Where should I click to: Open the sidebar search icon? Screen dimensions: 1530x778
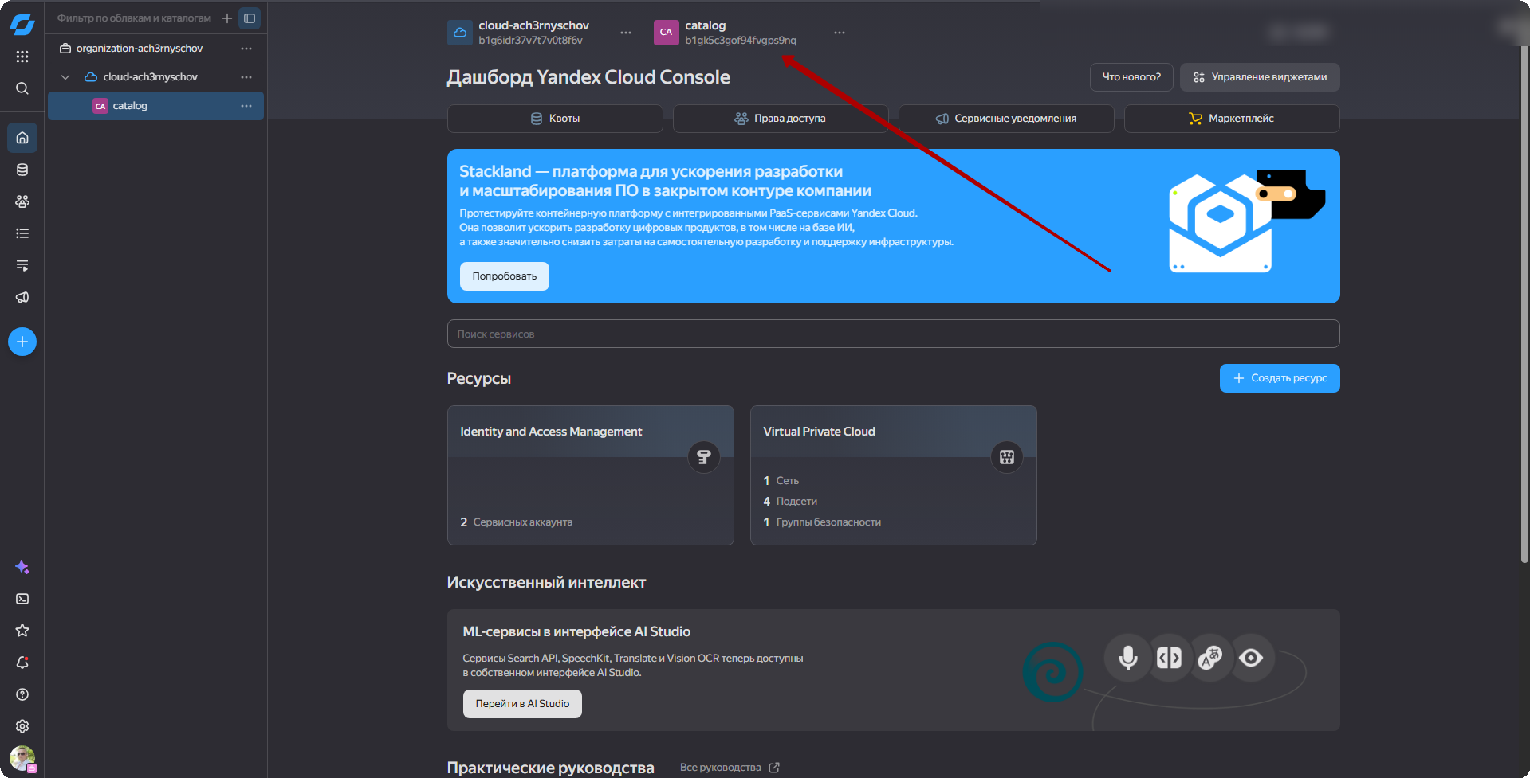[22, 88]
